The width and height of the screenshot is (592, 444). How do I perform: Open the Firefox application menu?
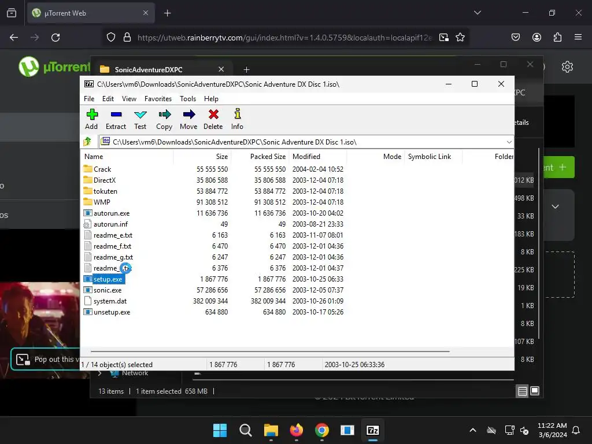click(578, 37)
